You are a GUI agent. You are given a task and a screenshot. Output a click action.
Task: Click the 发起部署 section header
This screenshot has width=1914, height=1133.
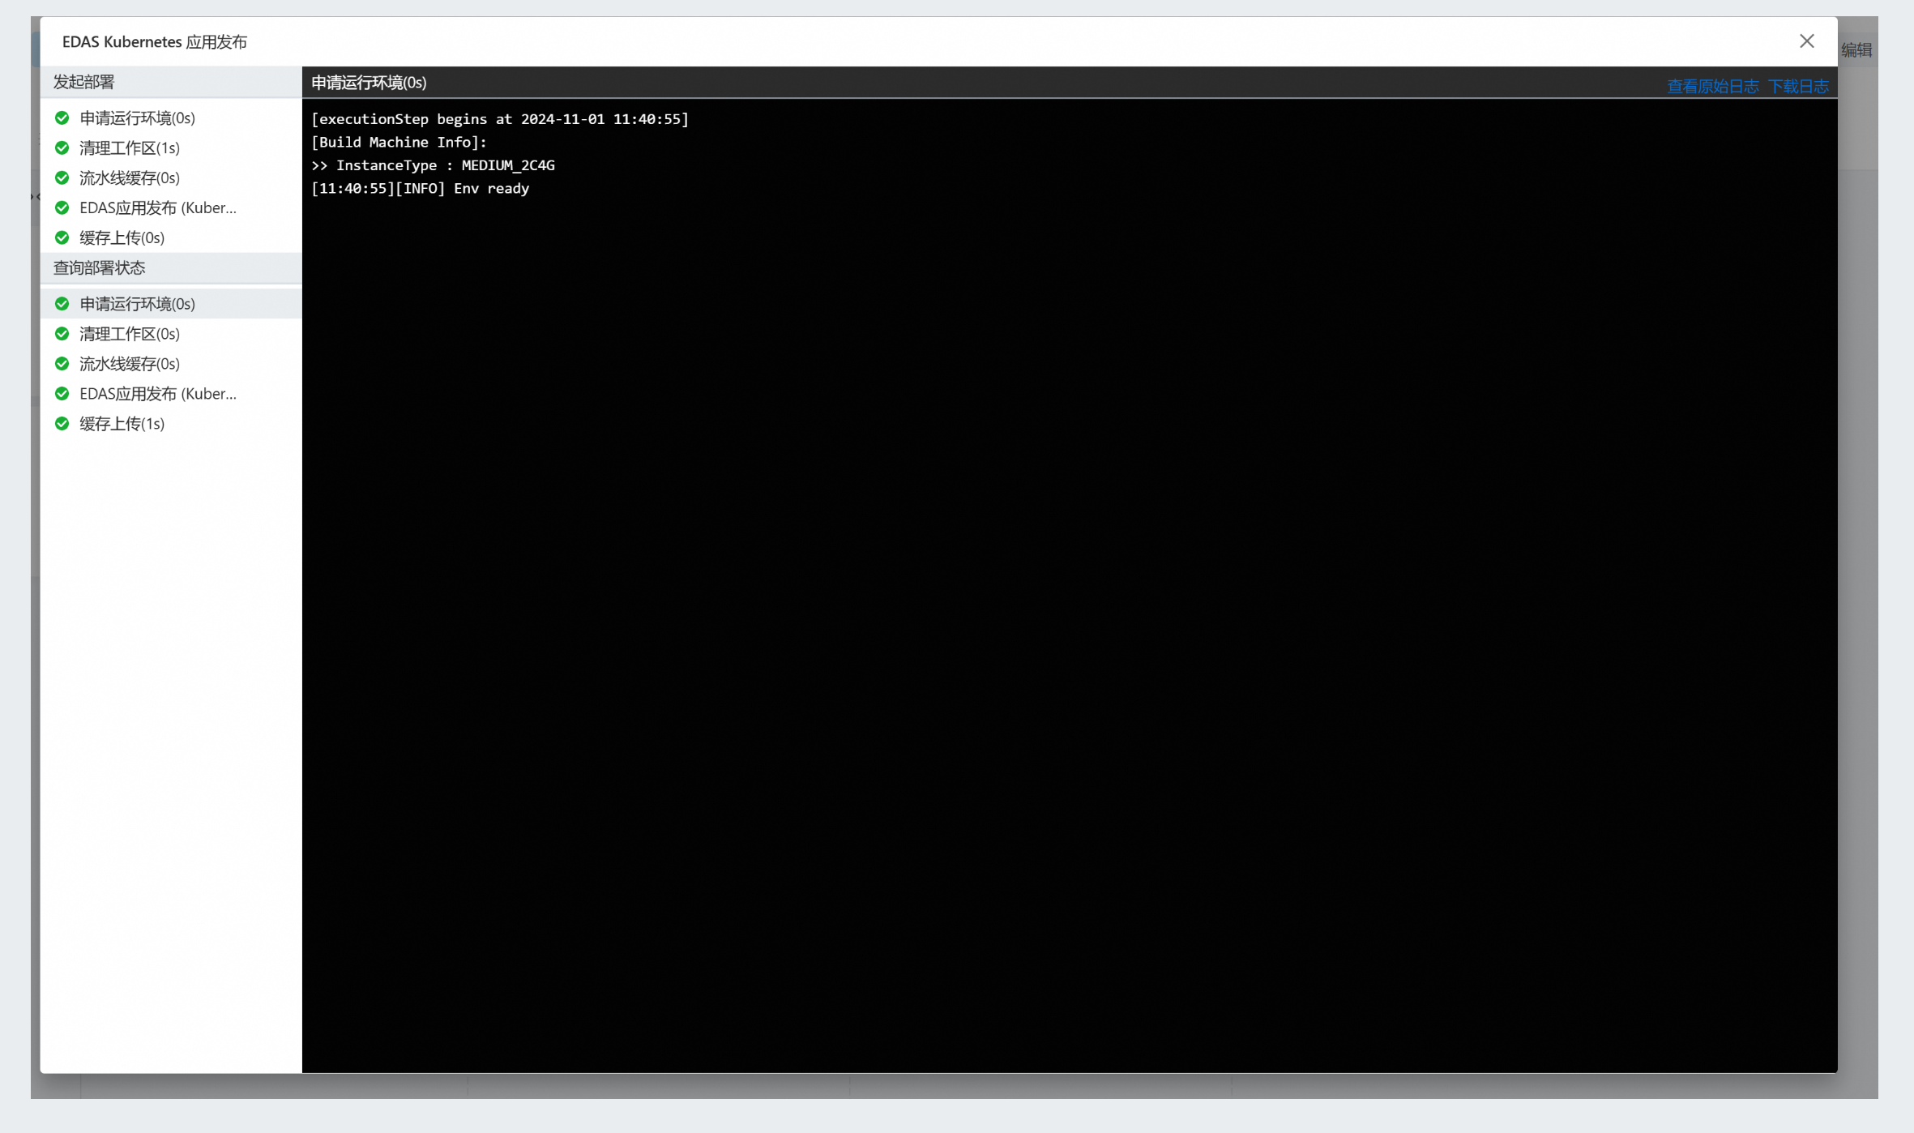tap(171, 82)
